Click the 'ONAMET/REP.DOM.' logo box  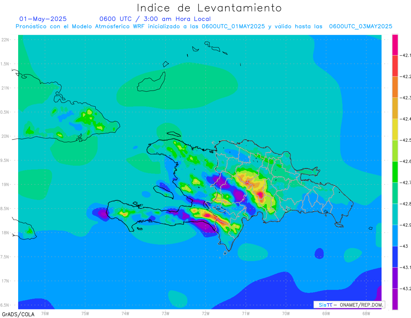(x=349, y=305)
